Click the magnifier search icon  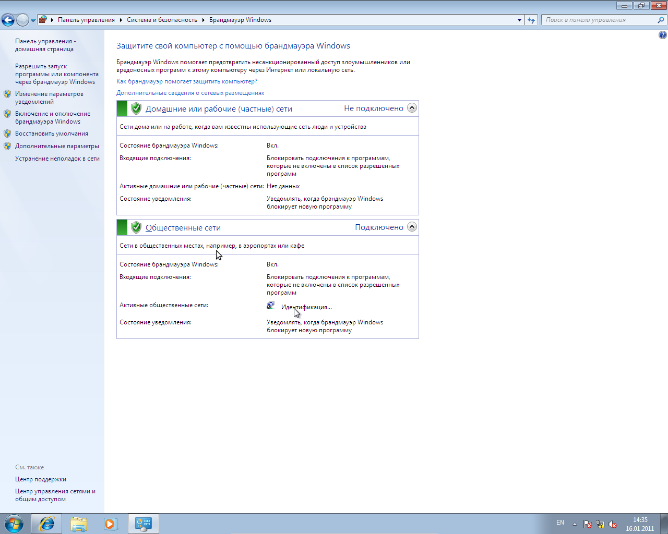tap(661, 20)
